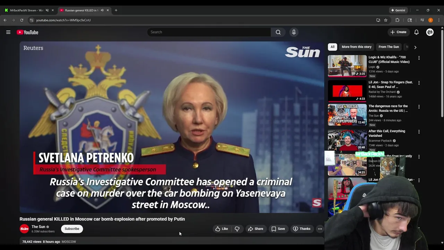Click the page vertical scrollbar

[x=442, y=74]
